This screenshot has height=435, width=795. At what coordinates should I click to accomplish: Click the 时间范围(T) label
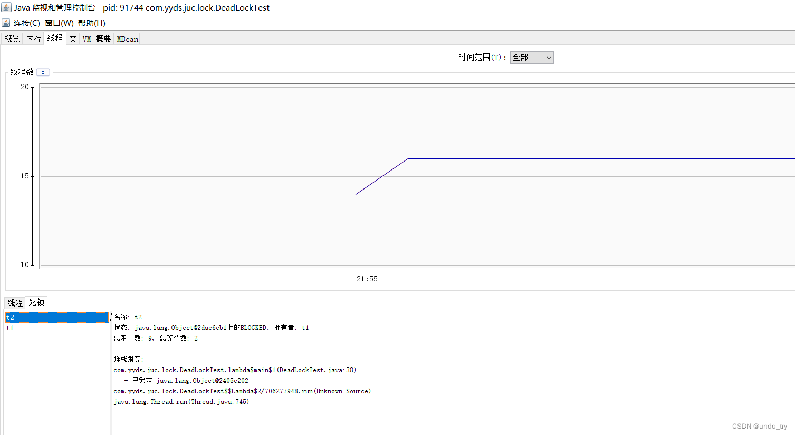click(482, 58)
